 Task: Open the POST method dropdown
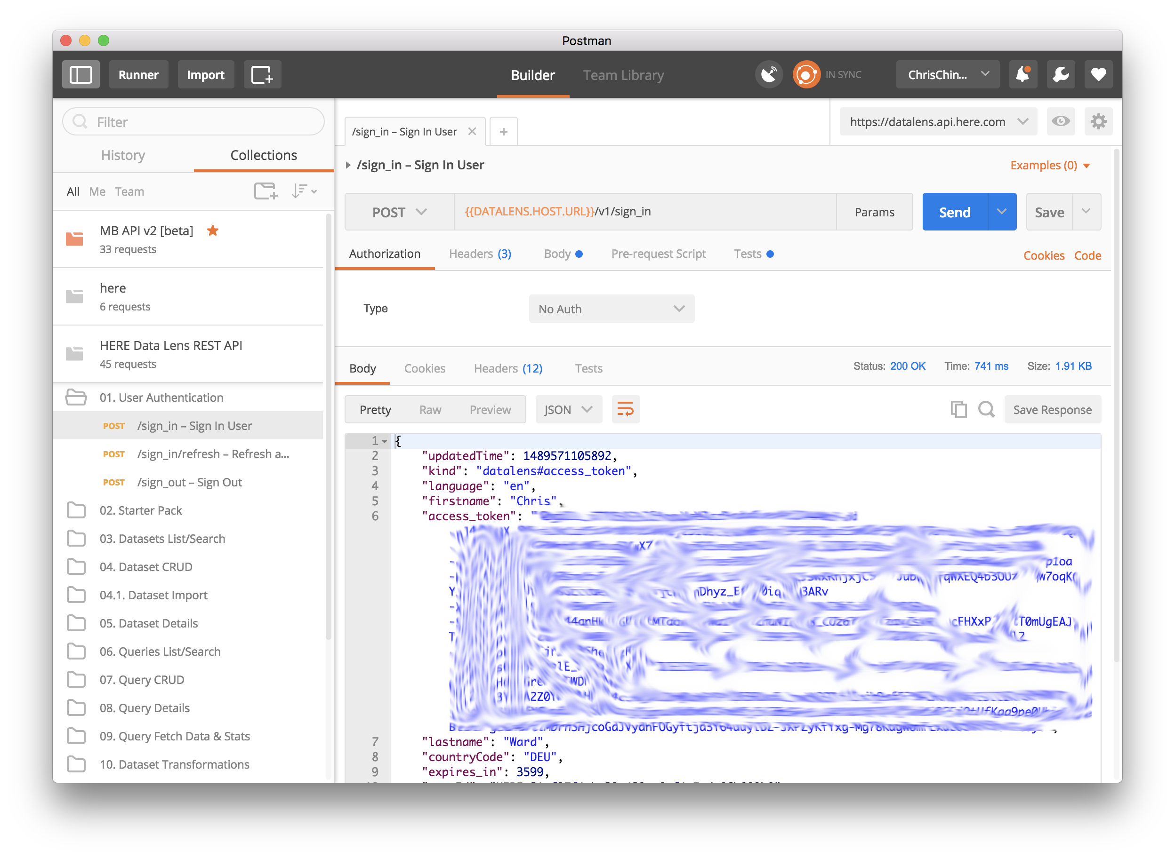[x=399, y=212]
